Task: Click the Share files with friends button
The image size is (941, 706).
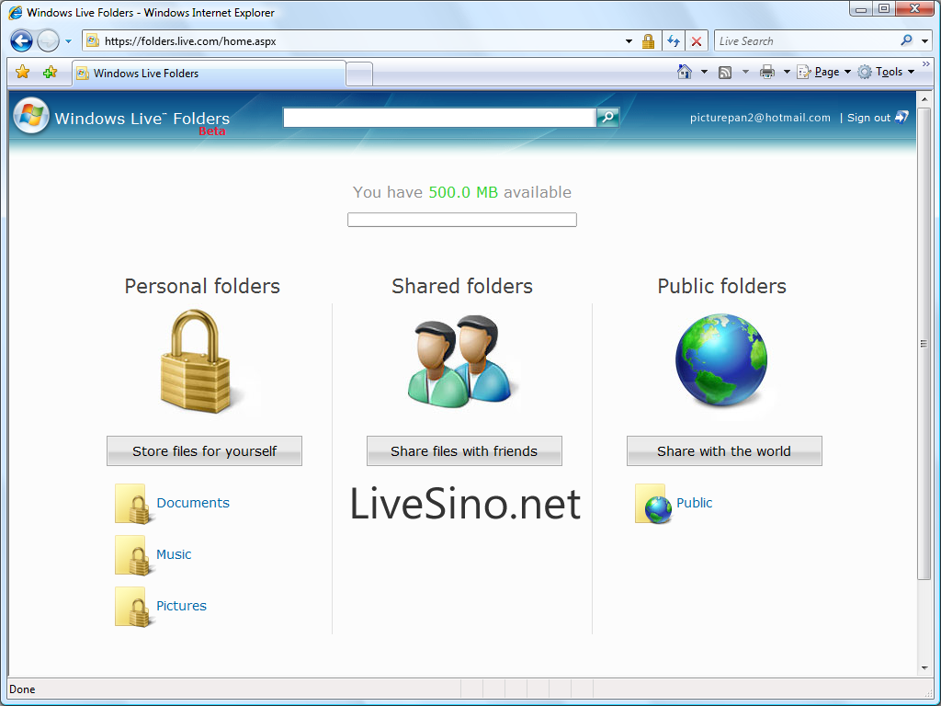Action: point(464,450)
